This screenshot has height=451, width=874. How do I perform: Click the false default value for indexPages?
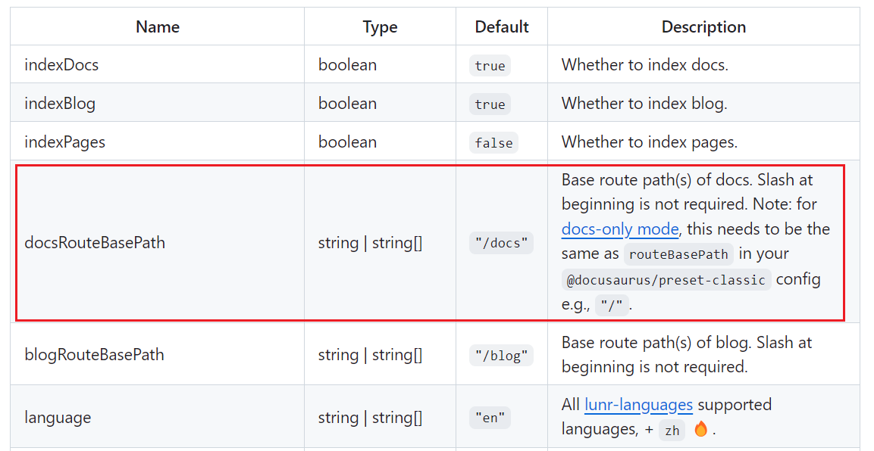(x=493, y=143)
